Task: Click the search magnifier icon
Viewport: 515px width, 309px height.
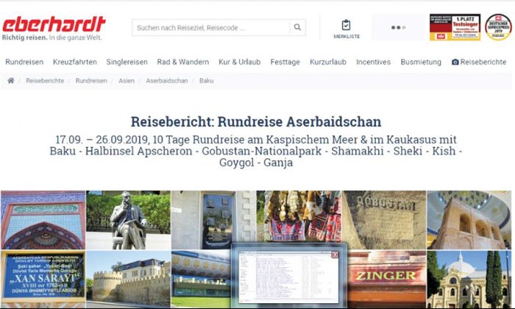Action: pos(297,28)
